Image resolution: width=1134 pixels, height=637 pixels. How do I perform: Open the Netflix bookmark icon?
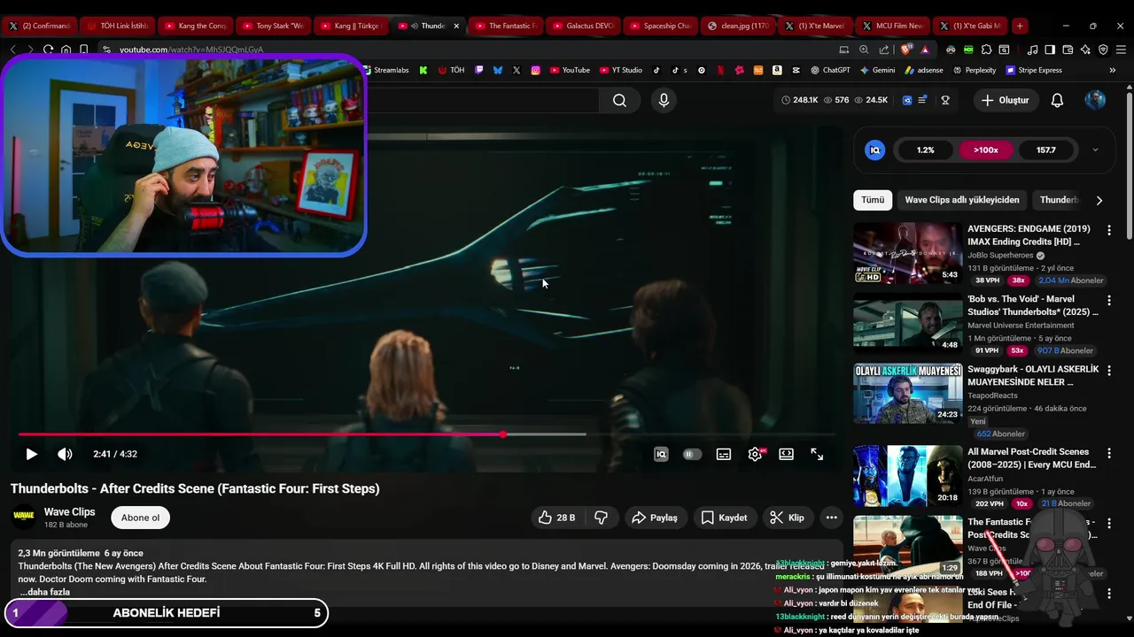pos(720,70)
